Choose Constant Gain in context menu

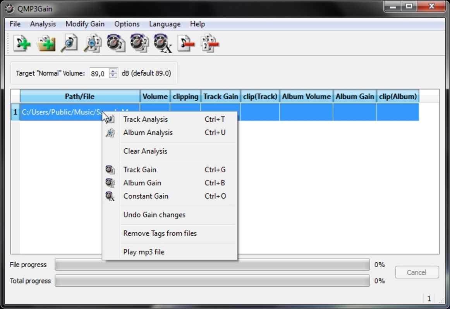(x=170, y=196)
